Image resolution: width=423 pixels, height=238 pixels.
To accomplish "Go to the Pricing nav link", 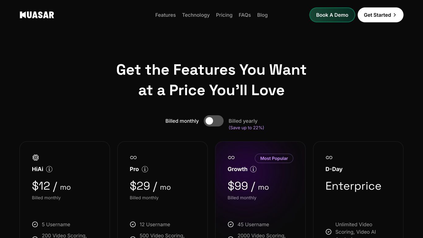I will [224, 15].
